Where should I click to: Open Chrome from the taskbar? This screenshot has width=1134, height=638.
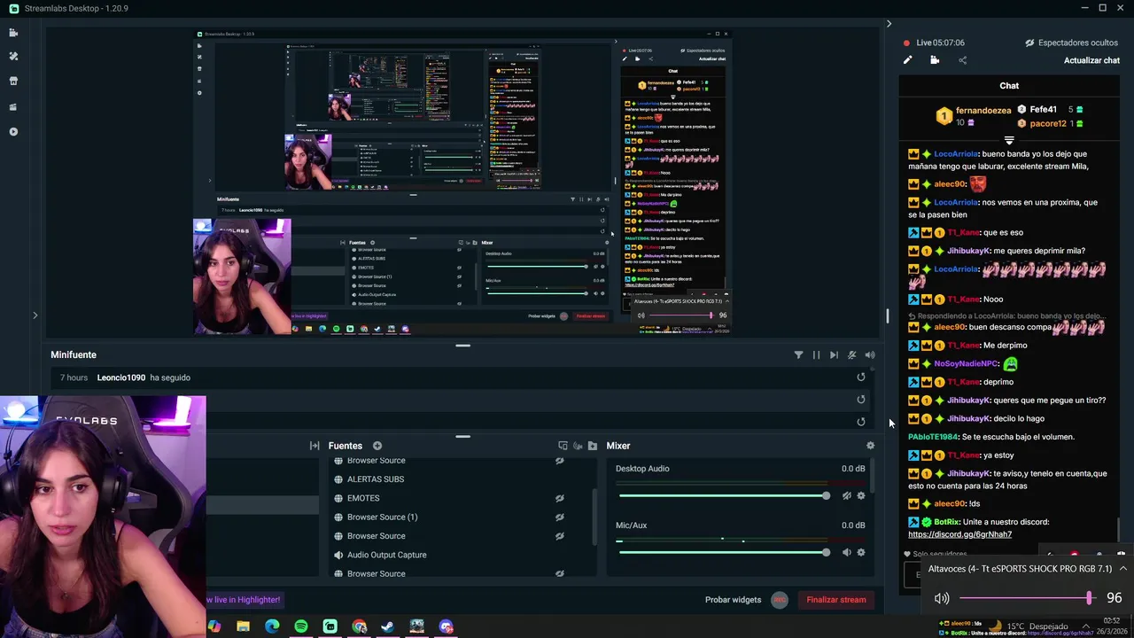359,626
